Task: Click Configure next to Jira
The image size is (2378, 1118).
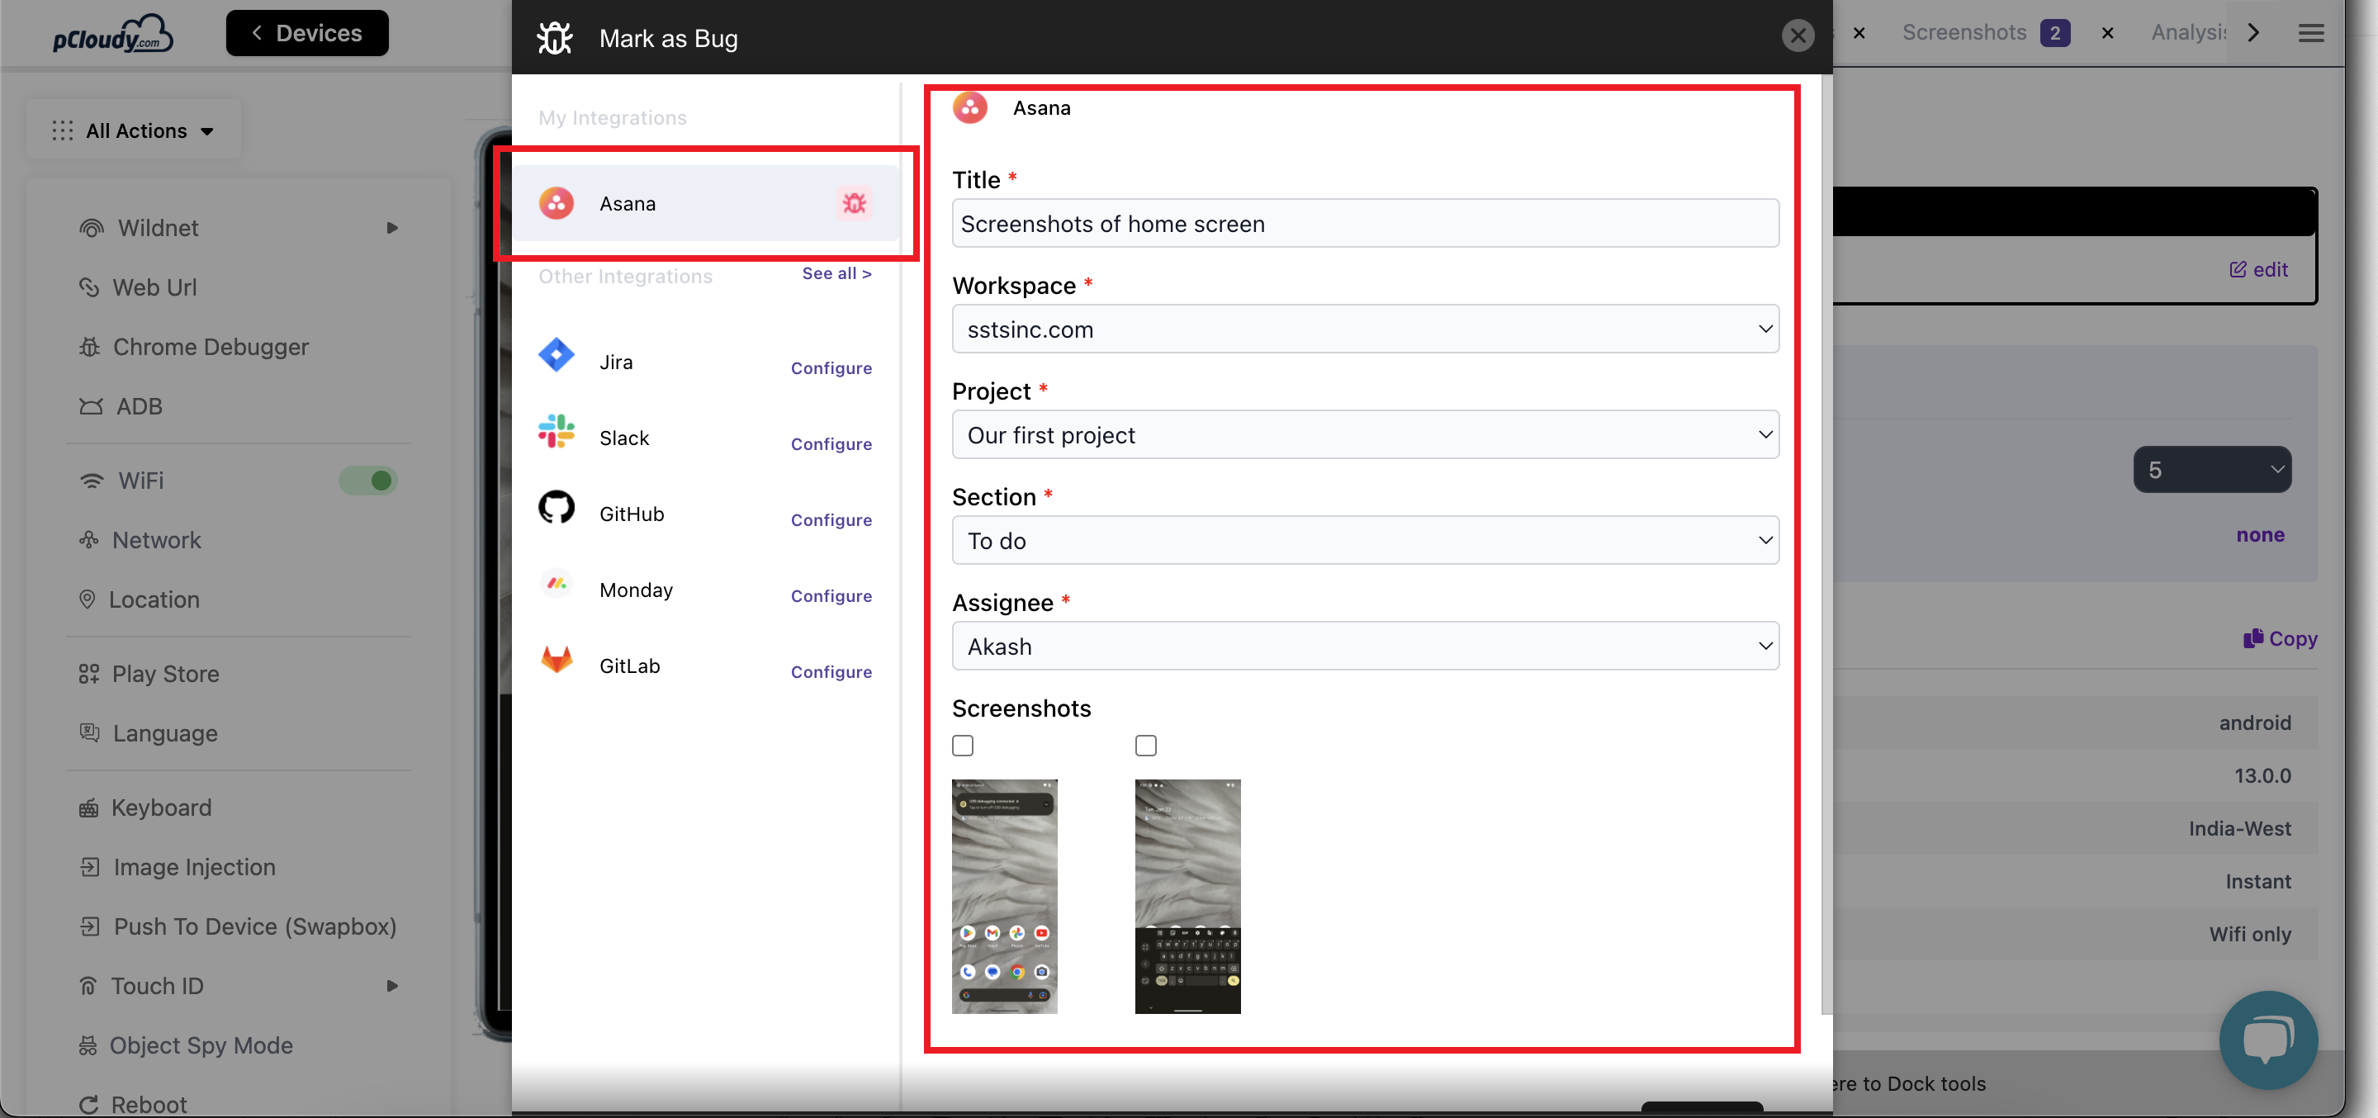Action: [x=831, y=368]
